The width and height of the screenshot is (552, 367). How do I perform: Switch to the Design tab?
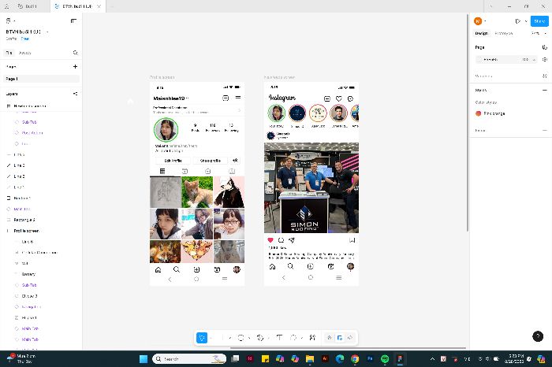(481, 33)
